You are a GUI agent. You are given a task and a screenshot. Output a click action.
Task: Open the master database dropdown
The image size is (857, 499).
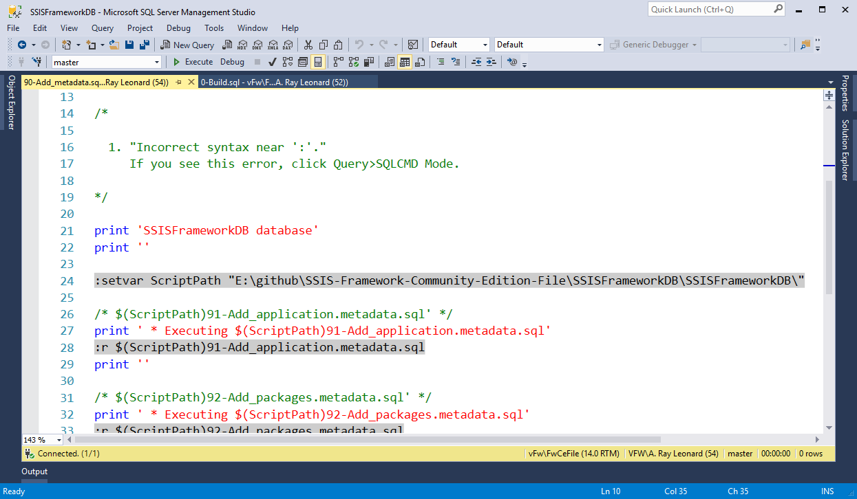(x=157, y=62)
